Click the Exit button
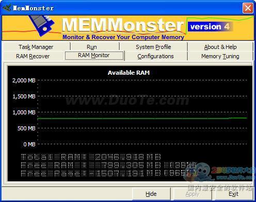 click(233, 194)
